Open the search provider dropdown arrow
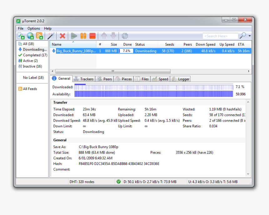The width and height of the screenshot is (269, 215). tap(250, 36)
